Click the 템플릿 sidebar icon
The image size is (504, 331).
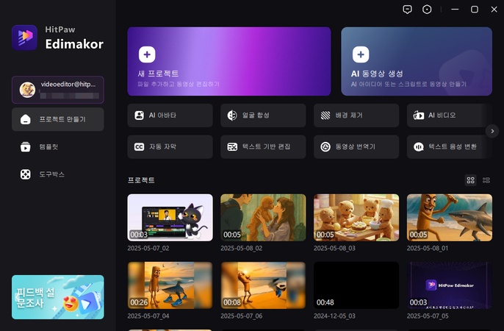pos(26,146)
